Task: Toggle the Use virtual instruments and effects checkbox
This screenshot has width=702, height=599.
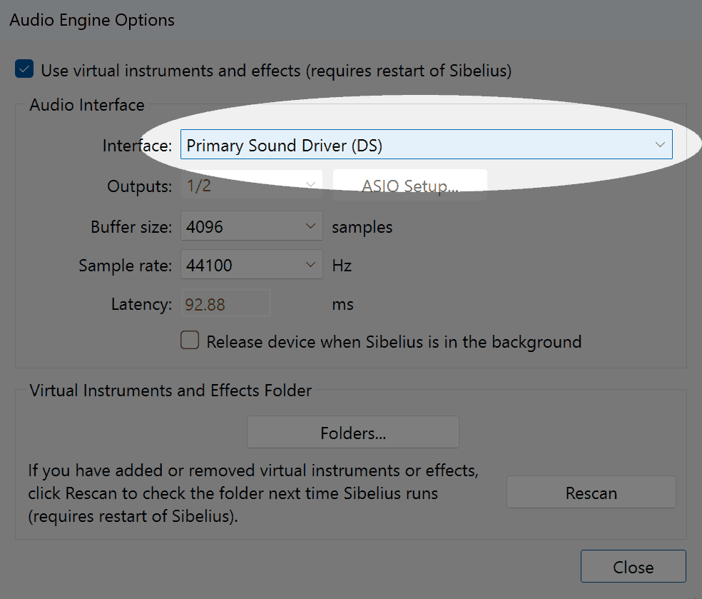Action: point(24,70)
